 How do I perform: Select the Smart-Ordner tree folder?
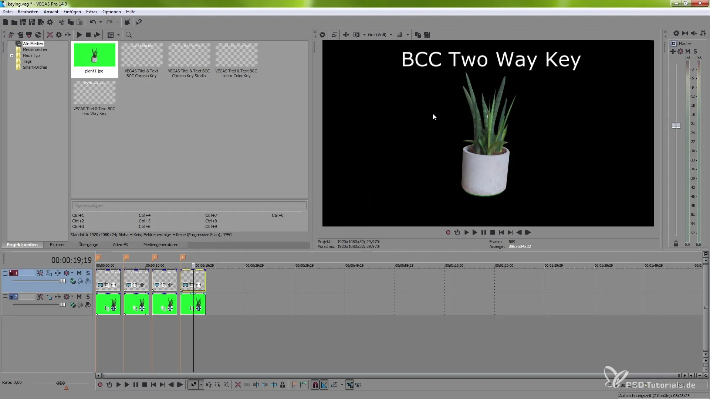point(35,67)
